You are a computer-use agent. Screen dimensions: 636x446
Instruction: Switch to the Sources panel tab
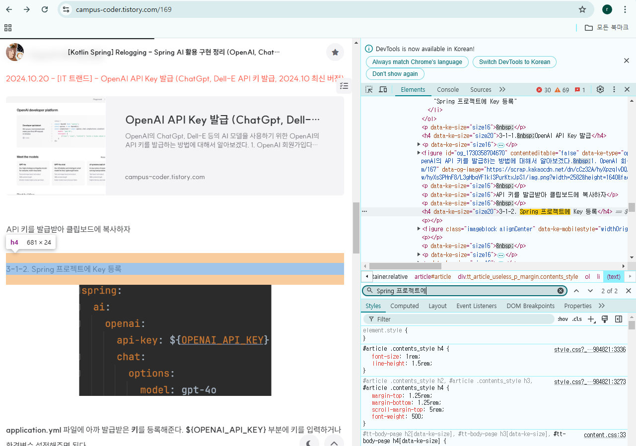click(481, 90)
